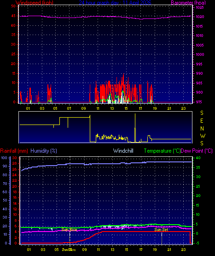Click barometer axis value 1005
Image resolution: width=215 pixels, height=256 pixels.
point(200,45)
